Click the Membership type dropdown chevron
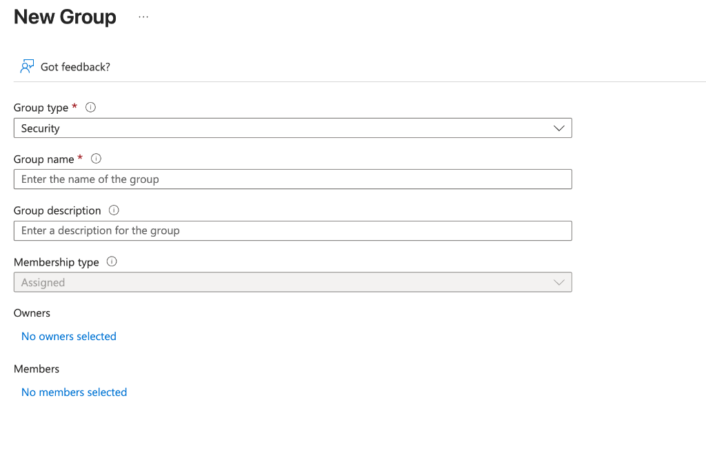This screenshot has width=706, height=456. (559, 282)
